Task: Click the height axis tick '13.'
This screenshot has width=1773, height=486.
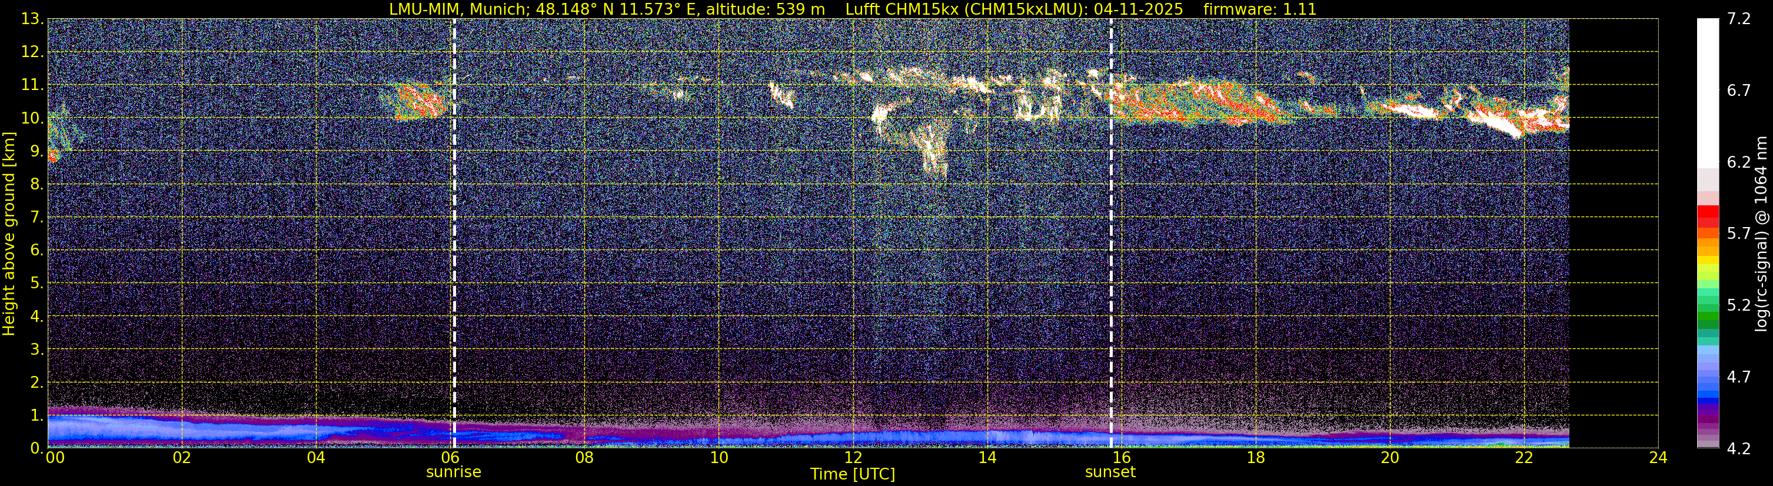Action: [x=32, y=19]
